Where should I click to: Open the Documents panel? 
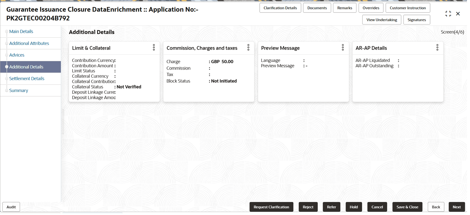(317, 8)
